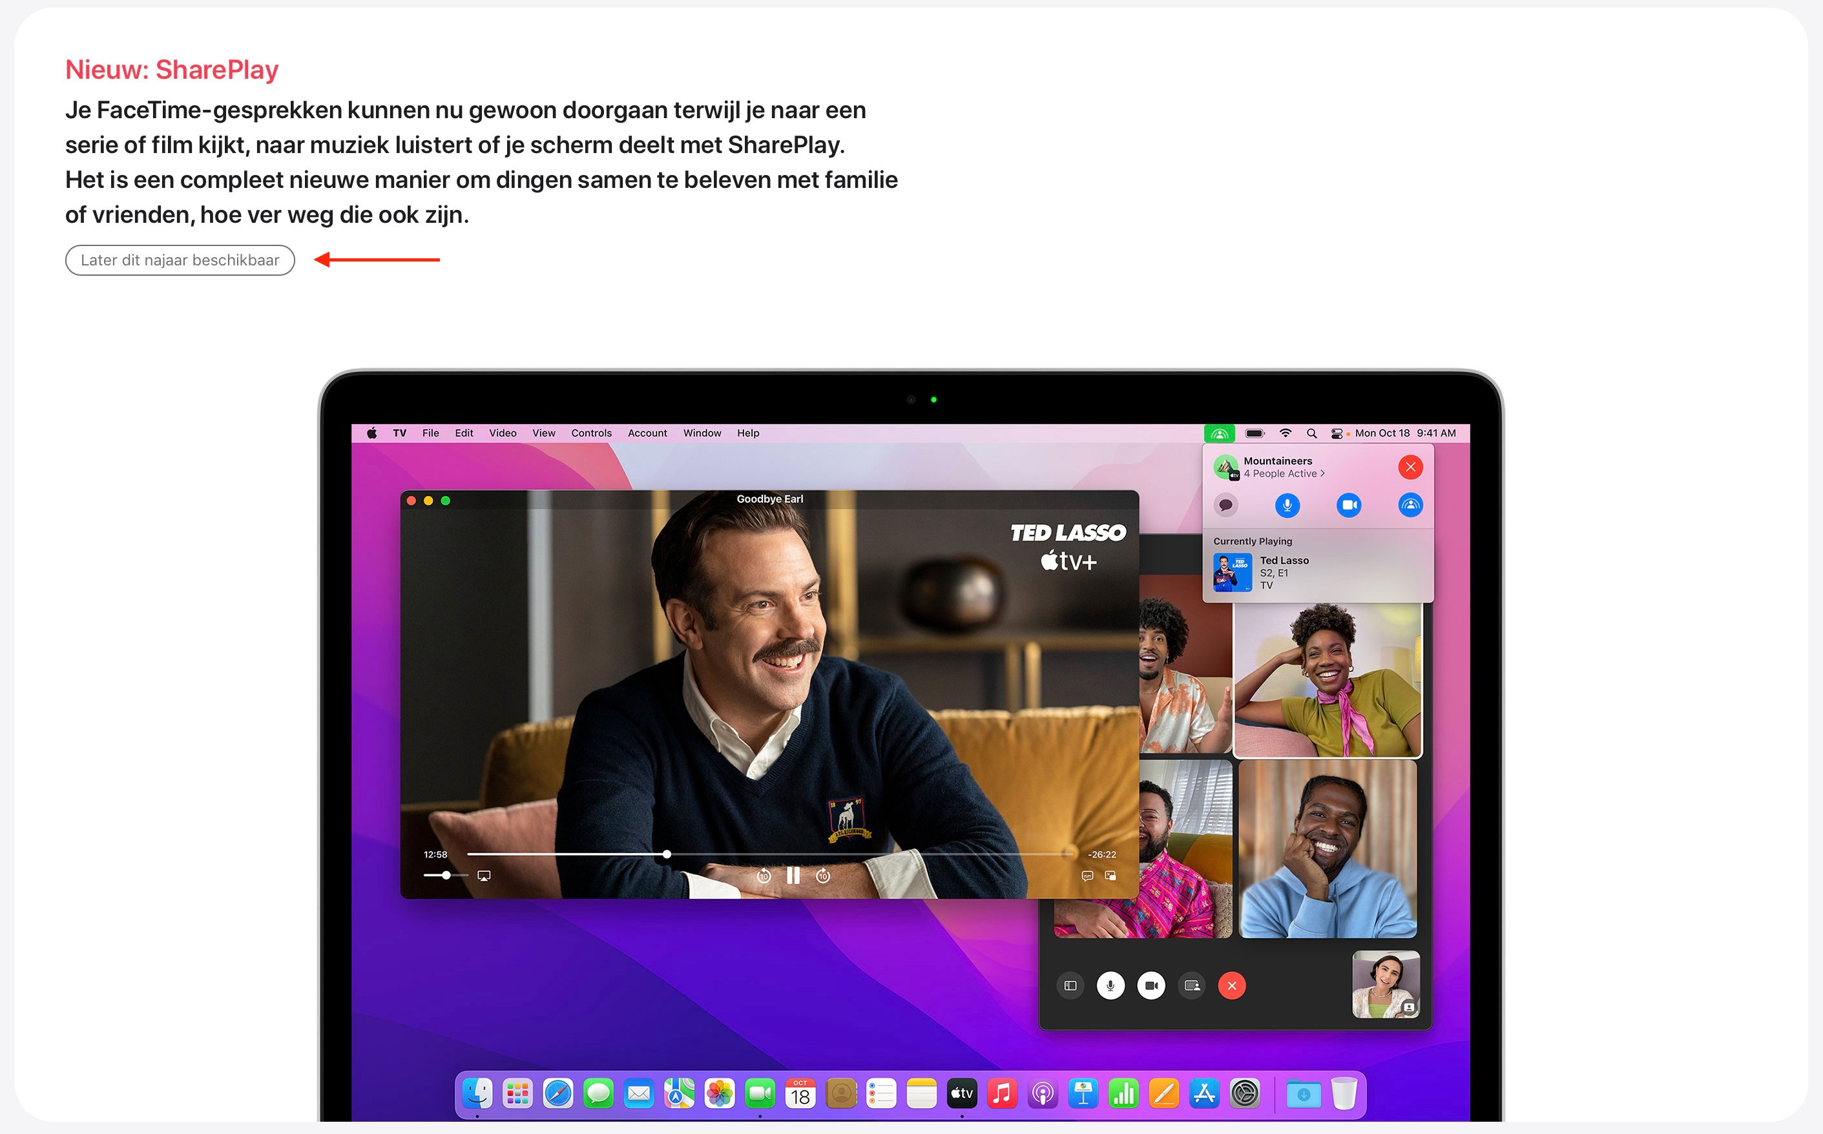
Task: Click the self-view thumbnail in FaceTime
Action: coord(1386,984)
